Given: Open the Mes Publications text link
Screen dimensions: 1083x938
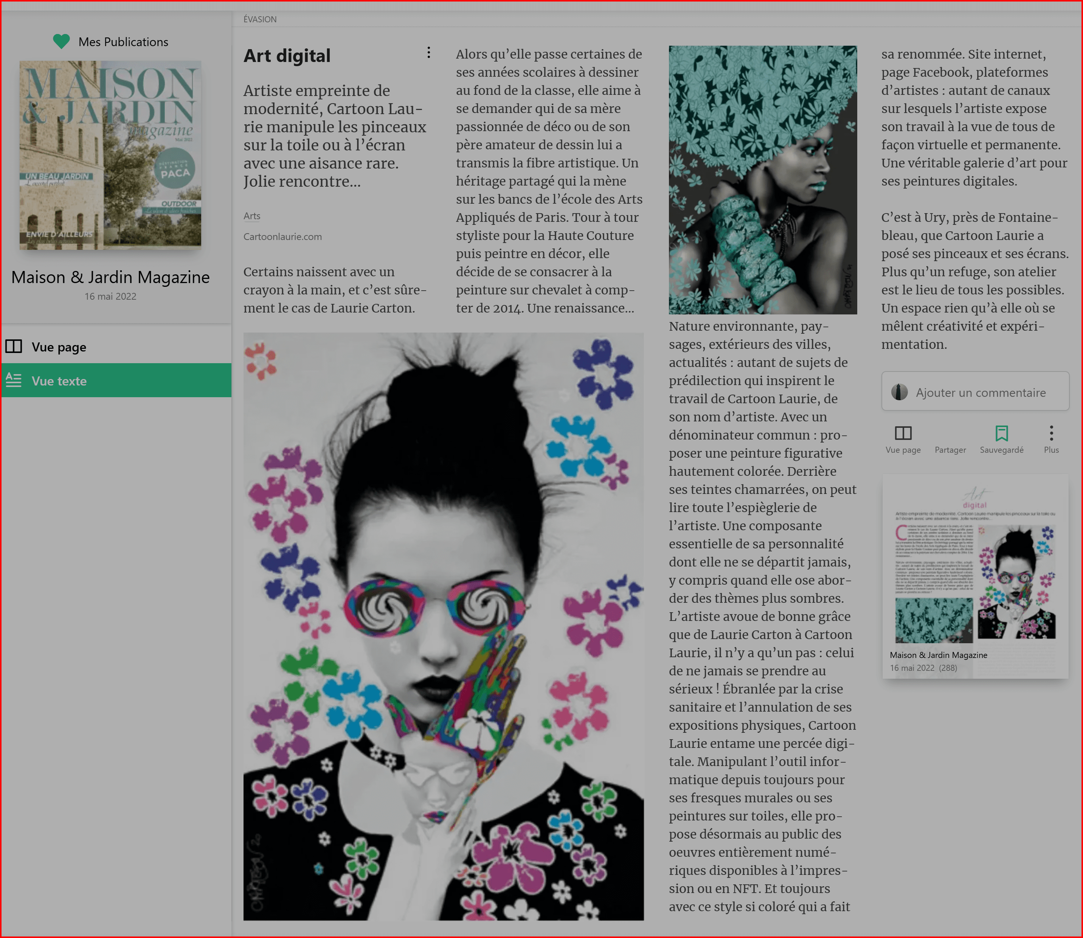Looking at the screenshot, I should point(123,42).
